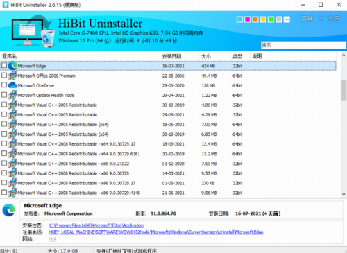This screenshot has height=253, width=347.
Task: Click the Microsoft OneDrive cloud icon
Action: 12,85
